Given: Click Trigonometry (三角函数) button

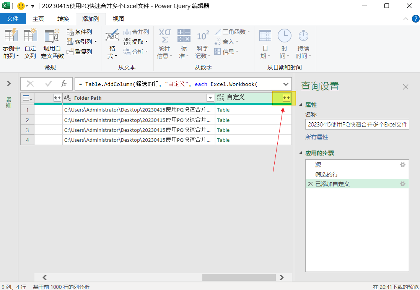Looking at the screenshot, I should tap(232, 32).
